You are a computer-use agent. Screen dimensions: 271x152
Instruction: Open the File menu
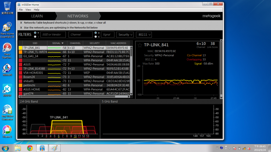21,10
